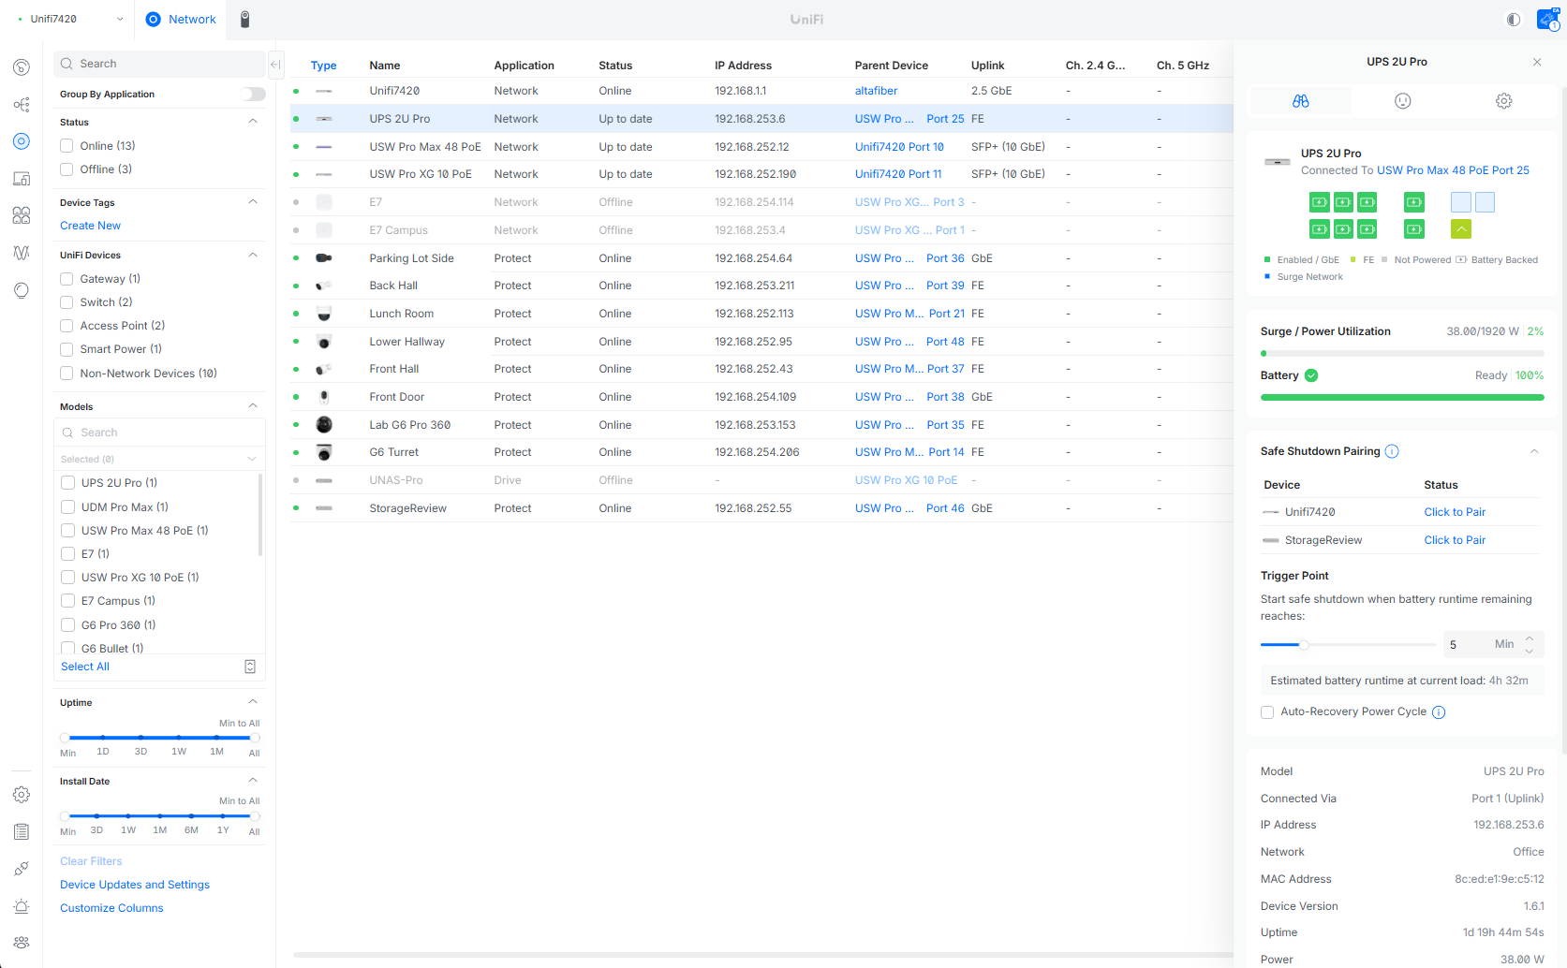Open the Admins people icon in the sidebar
Screen dimensions: 1567x968
22,943
